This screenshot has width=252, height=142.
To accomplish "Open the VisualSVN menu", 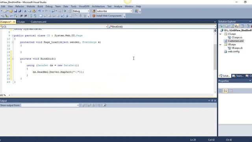I will [84, 6].
